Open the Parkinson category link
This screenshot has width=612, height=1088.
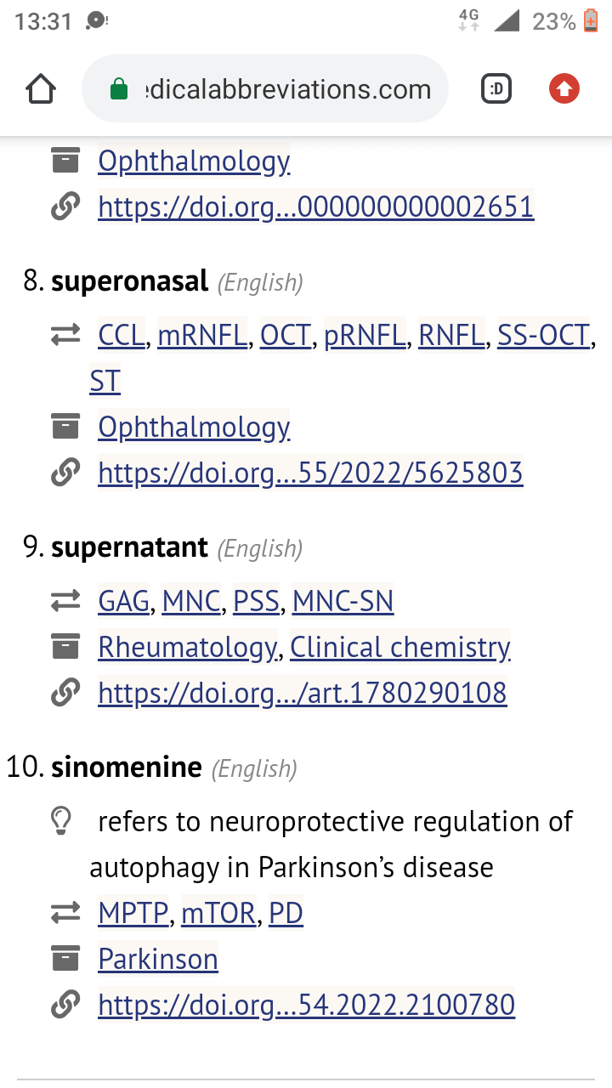click(x=158, y=960)
